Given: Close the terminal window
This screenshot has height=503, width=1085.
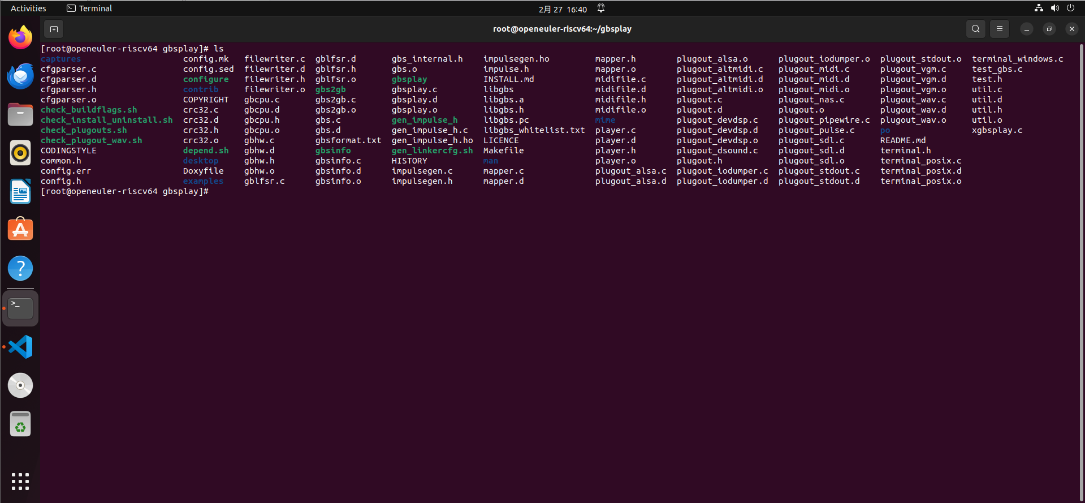Looking at the screenshot, I should (1071, 29).
